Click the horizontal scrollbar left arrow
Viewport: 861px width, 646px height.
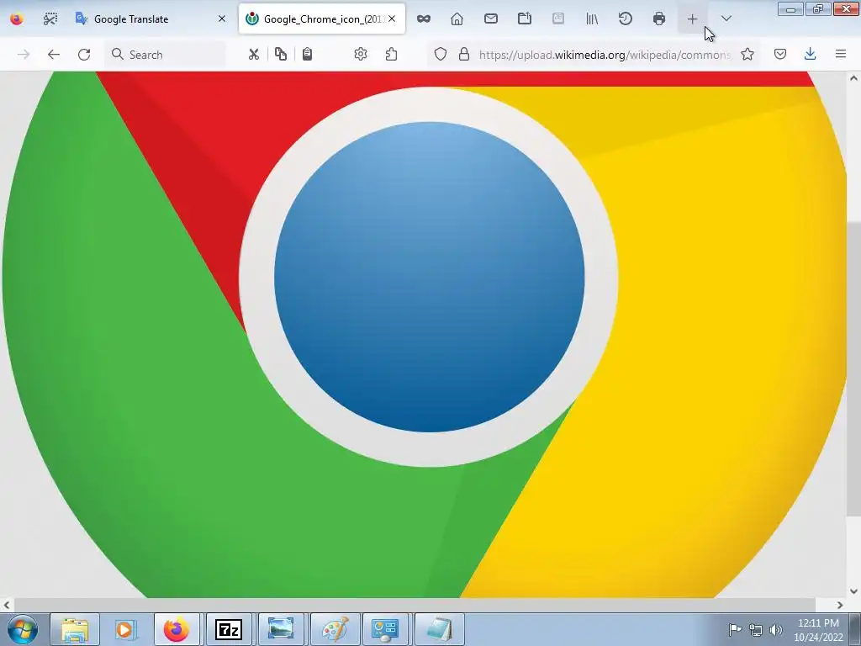click(7, 605)
